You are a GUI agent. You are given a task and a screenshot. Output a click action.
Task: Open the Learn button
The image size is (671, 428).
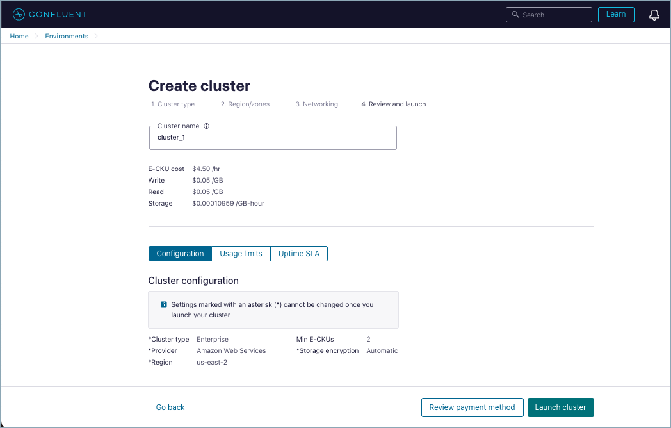tap(615, 14)
